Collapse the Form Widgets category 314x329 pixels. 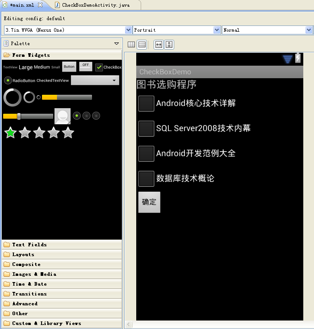(x=62, y=55)
